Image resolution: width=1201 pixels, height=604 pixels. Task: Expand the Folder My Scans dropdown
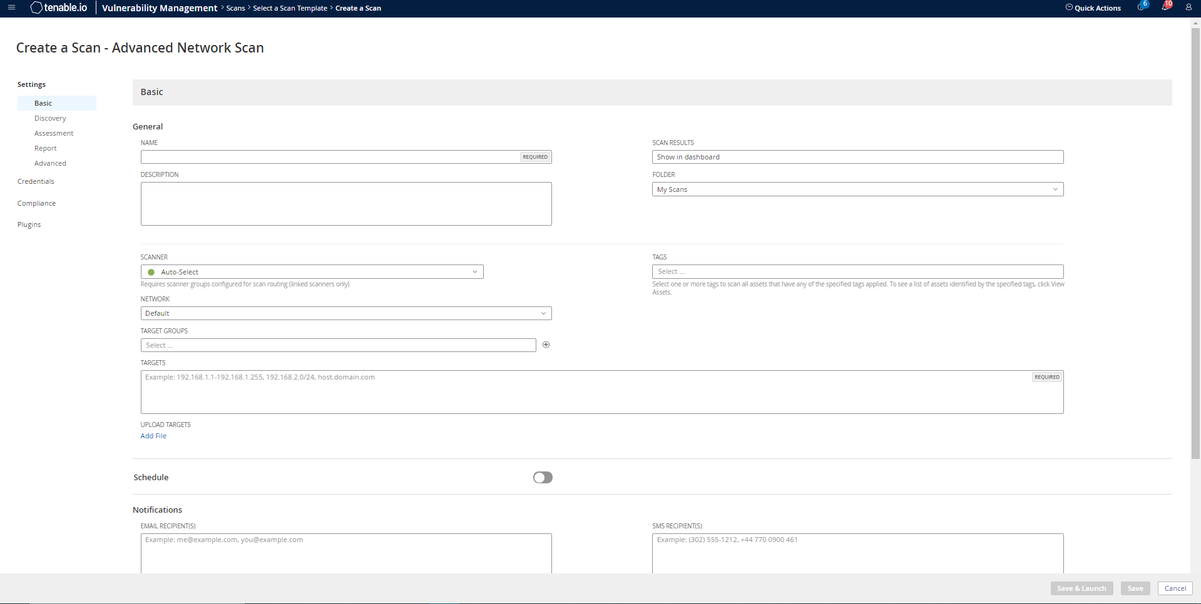857,189
